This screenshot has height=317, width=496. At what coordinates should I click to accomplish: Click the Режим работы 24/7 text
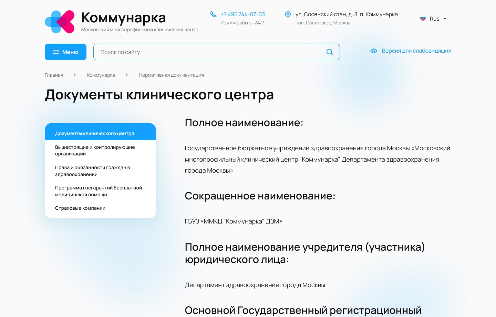242,23
